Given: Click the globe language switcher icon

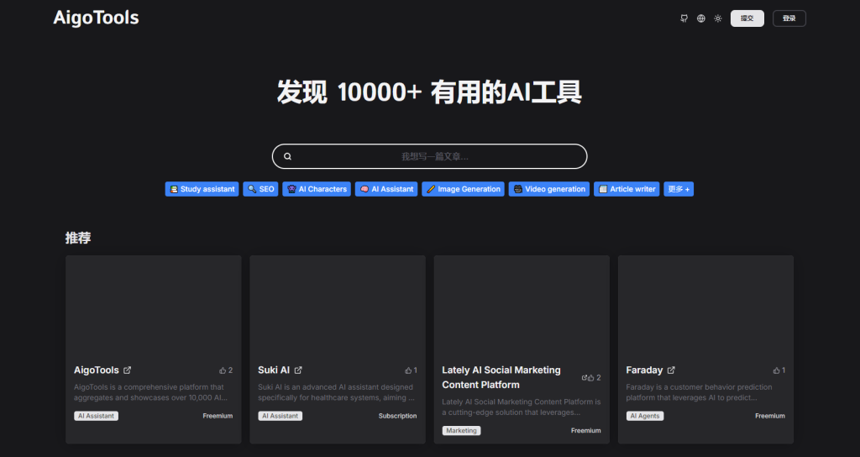Looking at the screenshot, I should [x=701, y=18].
